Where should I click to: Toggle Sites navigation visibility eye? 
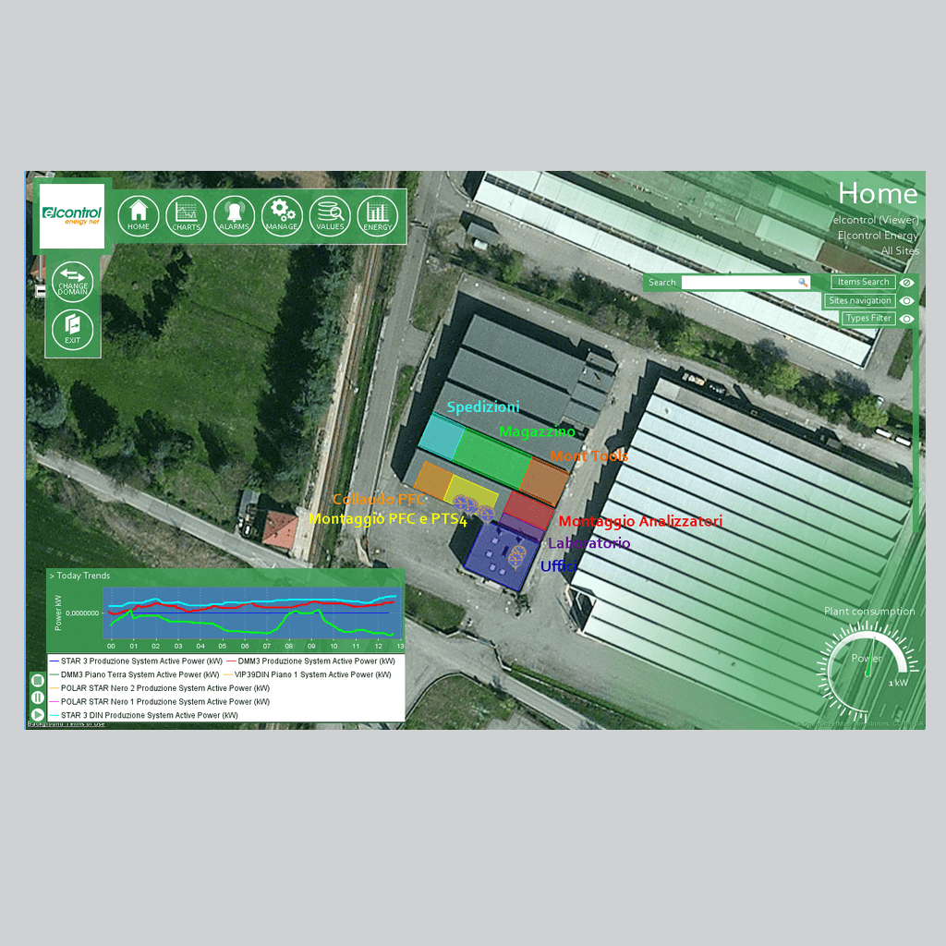[907, 301]
